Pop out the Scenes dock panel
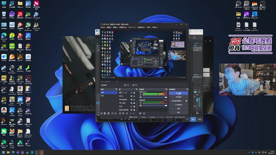 click(x=116, y=89)
